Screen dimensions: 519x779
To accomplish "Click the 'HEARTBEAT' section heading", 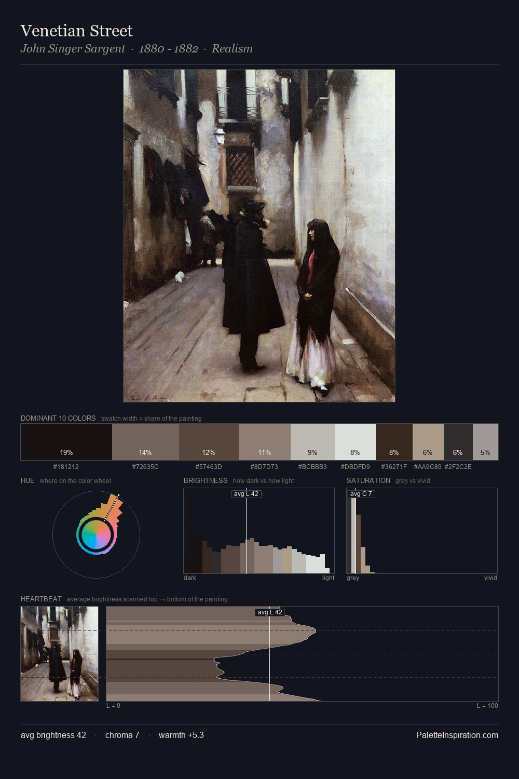I will coord(41,599).
